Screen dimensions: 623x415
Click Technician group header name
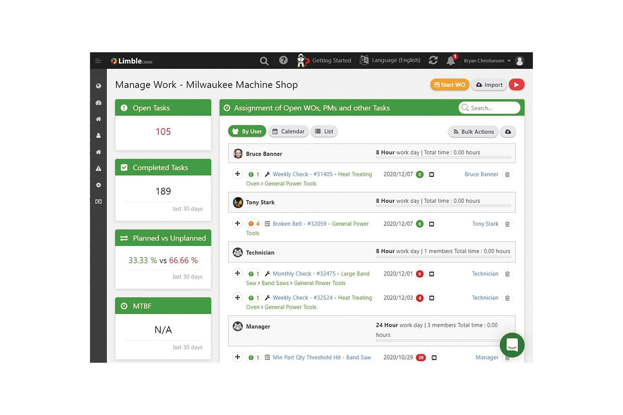click(260, 253)
